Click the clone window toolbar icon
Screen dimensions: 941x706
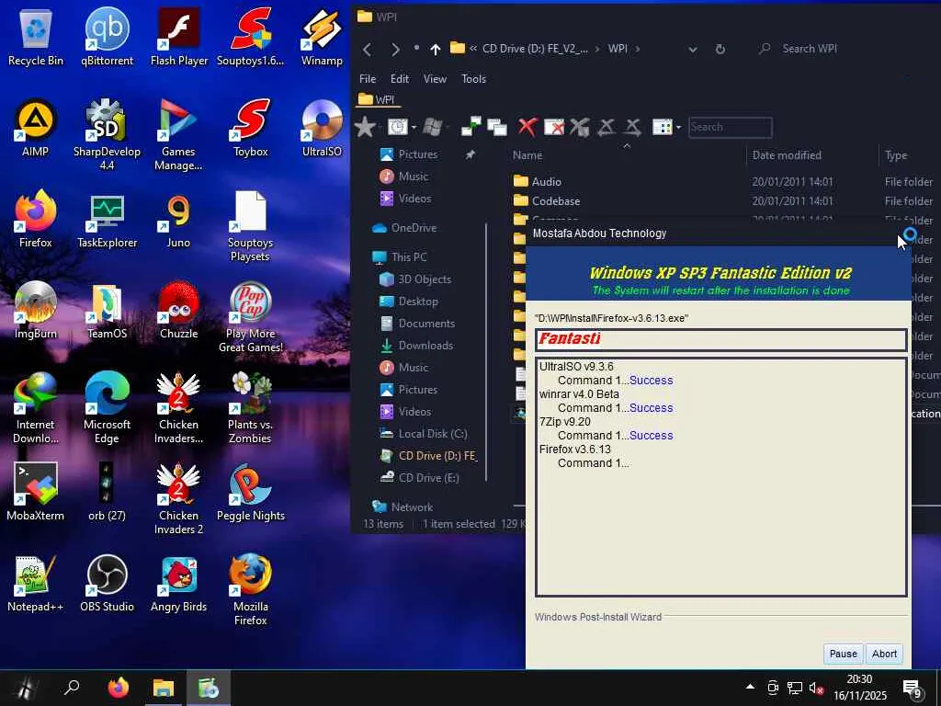click(x=497, y=127)
